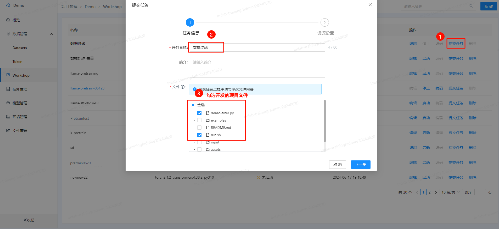The width and height of the screenshot is (499, 229).
Task: Click the 取消 cancel button
Action: [337, 165]
